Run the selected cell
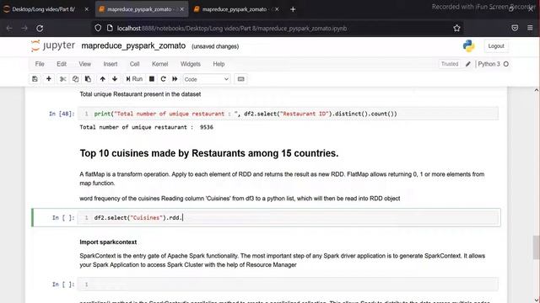540x303 pixels. (x=134, y=79)
